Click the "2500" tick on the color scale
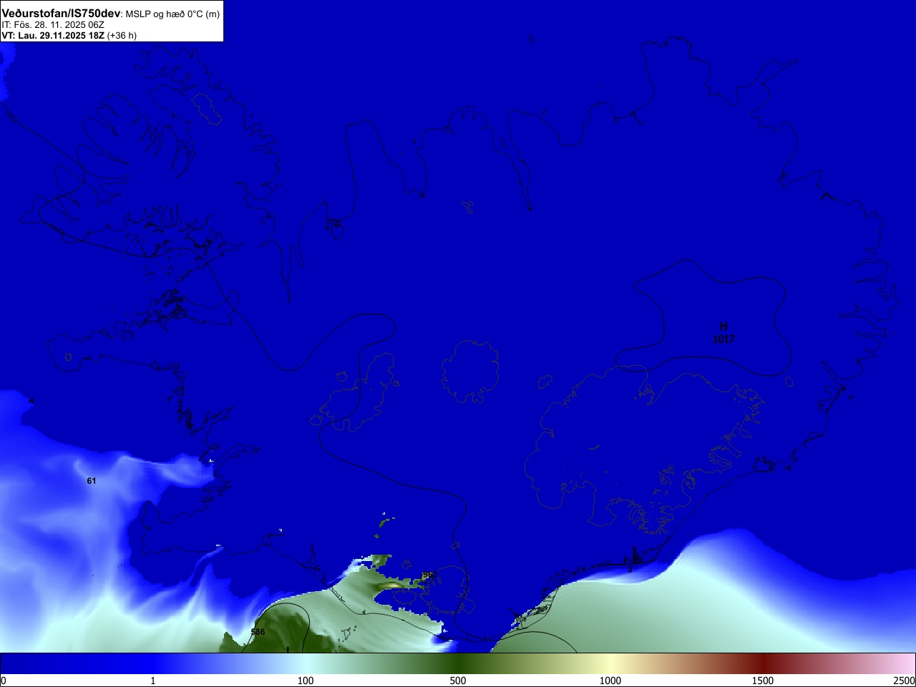 pos(905,681)
